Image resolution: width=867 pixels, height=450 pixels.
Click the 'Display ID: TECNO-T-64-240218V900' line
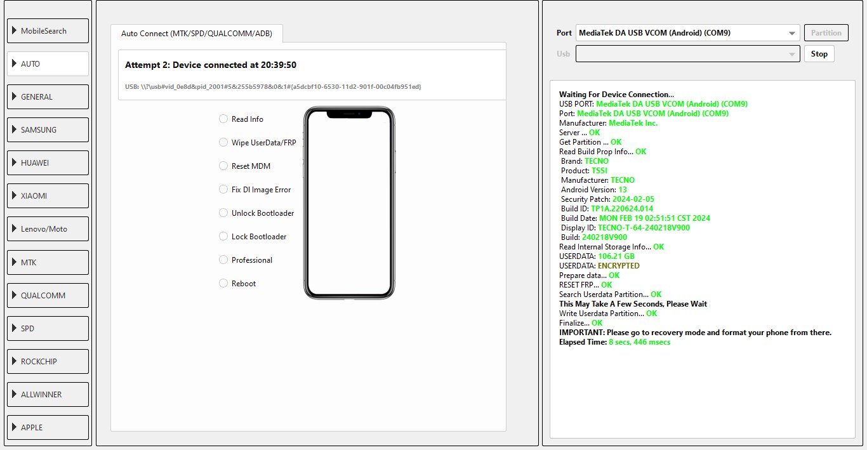625,228
